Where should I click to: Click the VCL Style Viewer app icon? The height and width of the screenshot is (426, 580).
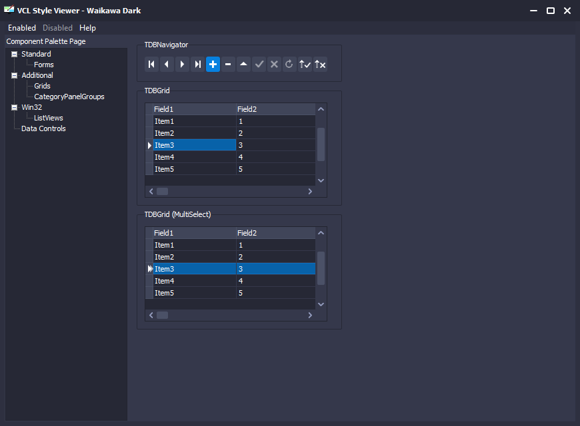[9, 9]
